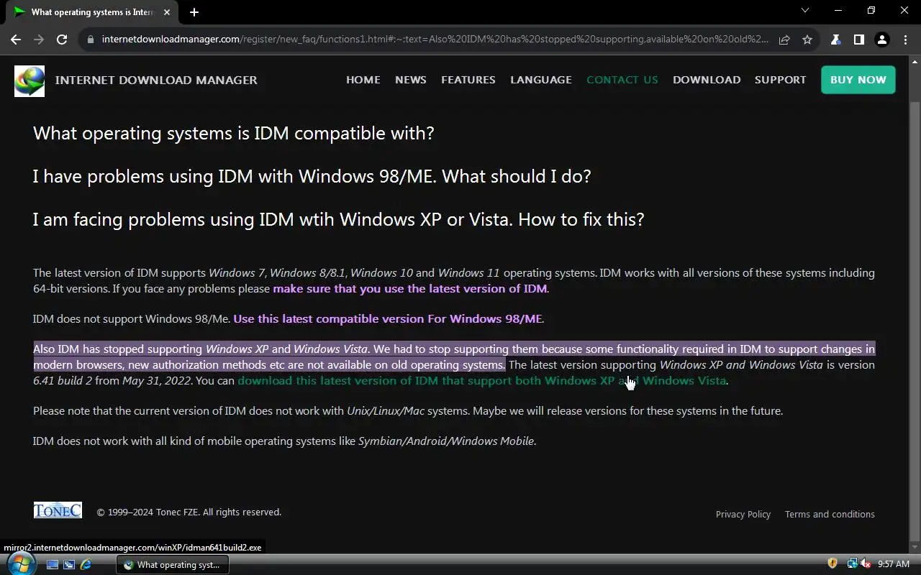Open the Privacy Policy link
The height and width of the screenshot is (575, 921).
(743, 515)
